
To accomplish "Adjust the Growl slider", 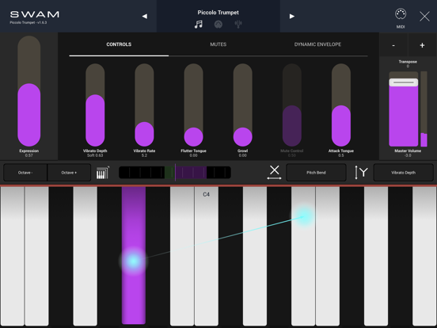I will click(243, 105).
